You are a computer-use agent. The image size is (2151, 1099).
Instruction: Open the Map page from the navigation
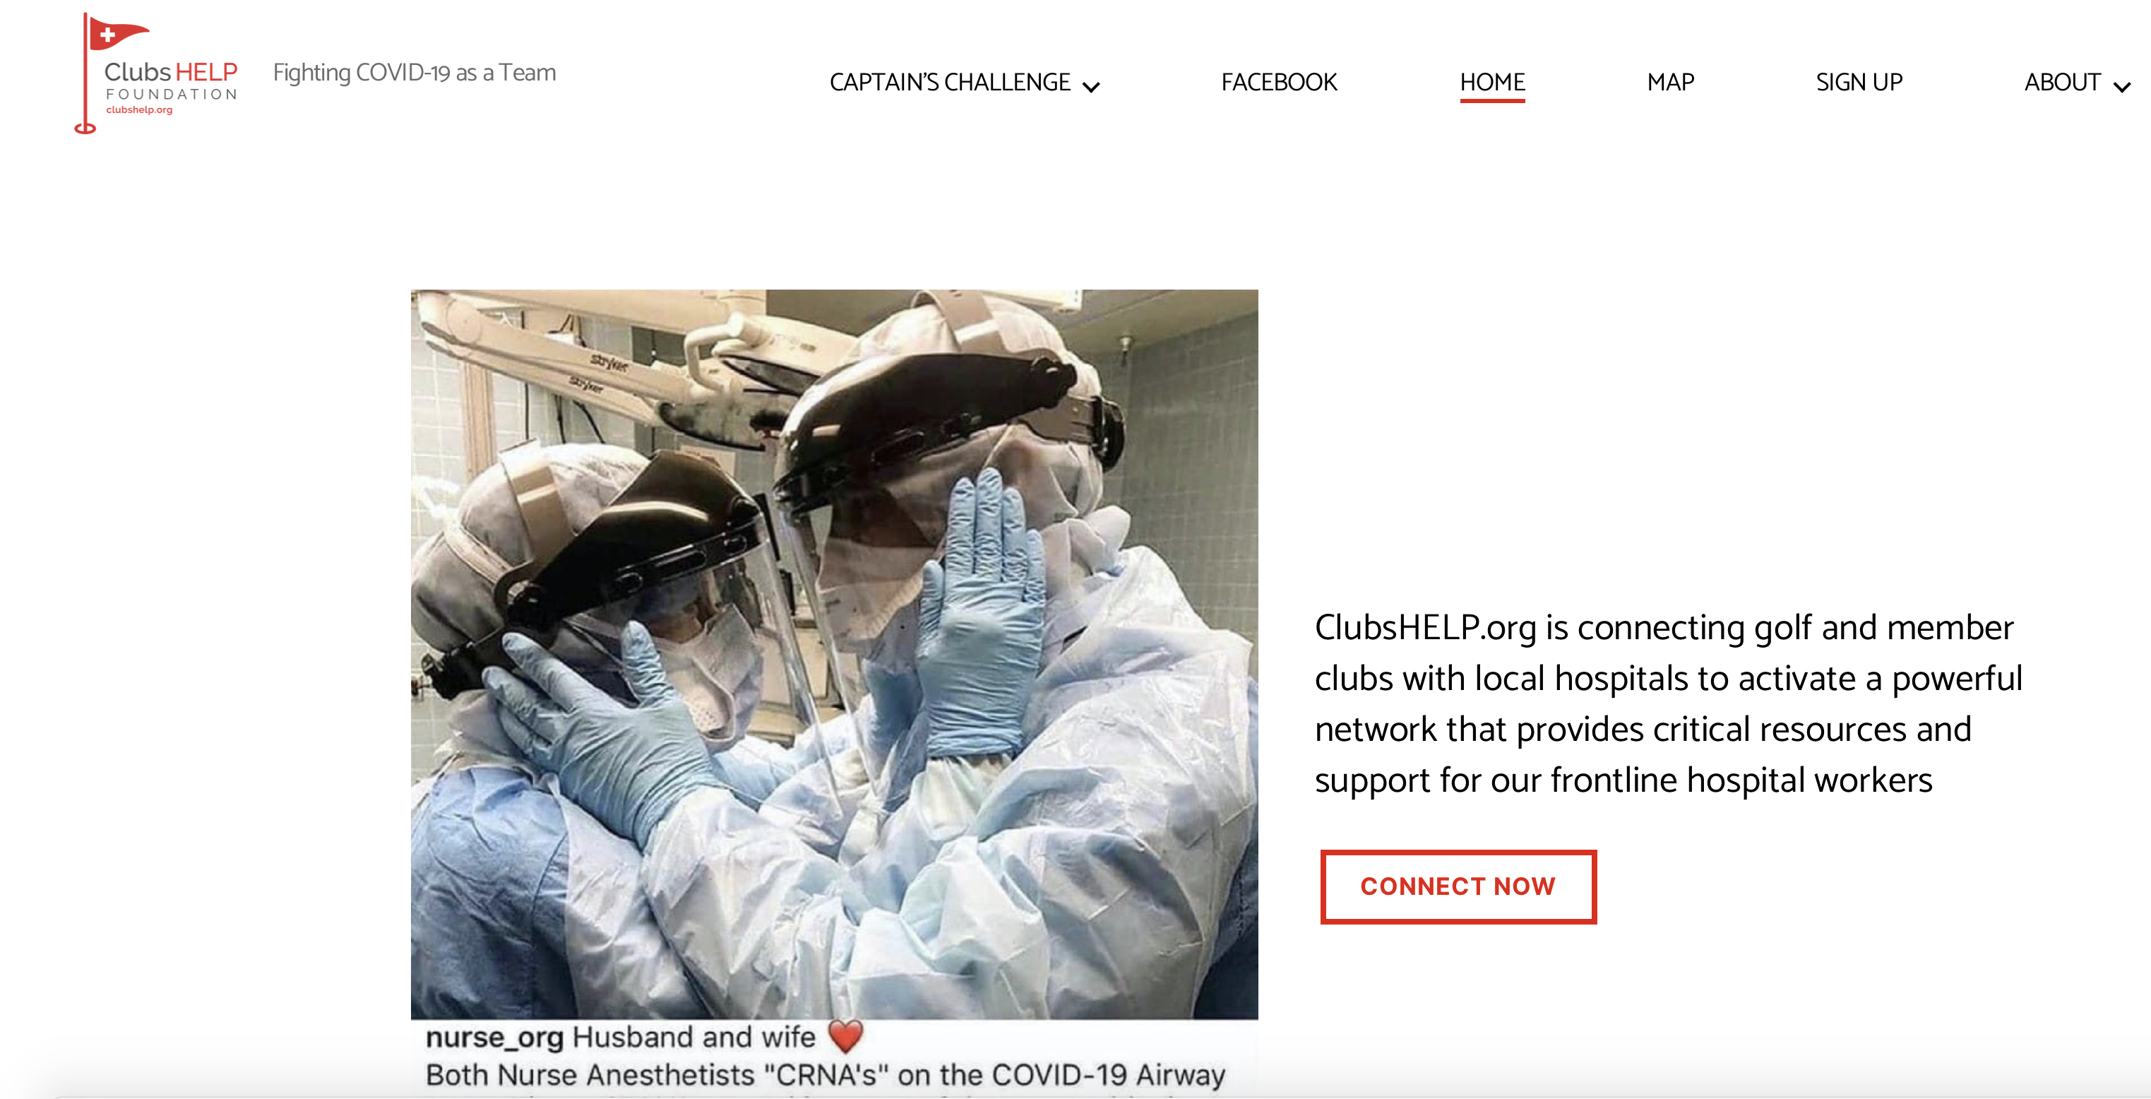tap(1670, 82)
